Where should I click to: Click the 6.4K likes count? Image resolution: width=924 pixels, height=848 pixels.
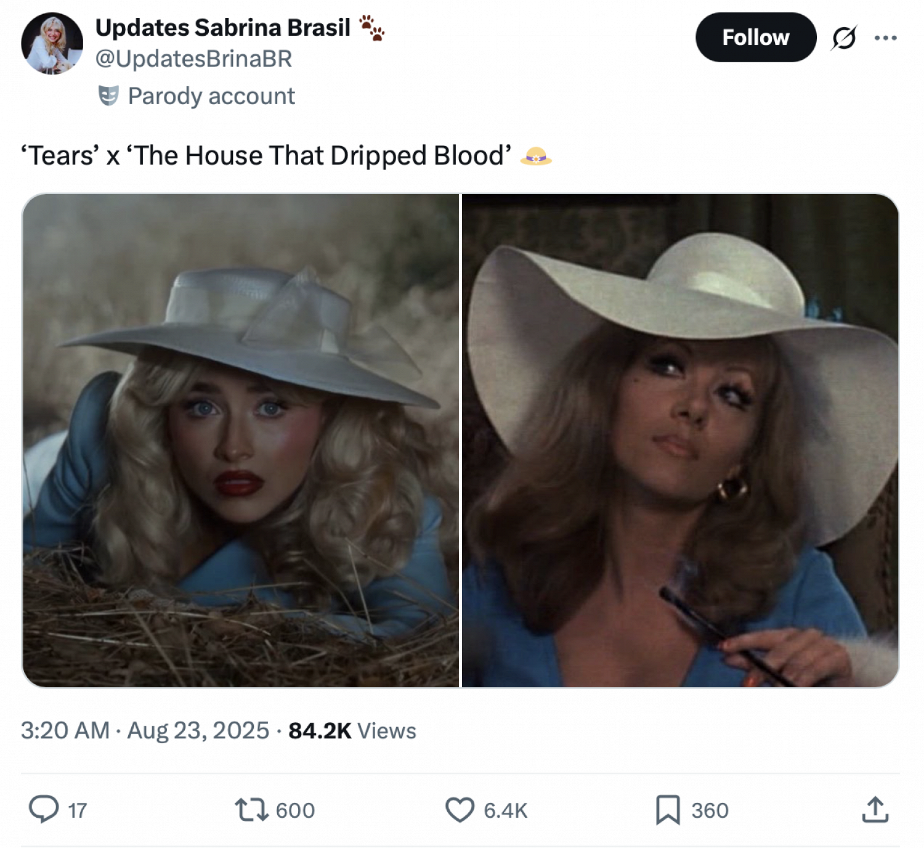coord(505,810)
